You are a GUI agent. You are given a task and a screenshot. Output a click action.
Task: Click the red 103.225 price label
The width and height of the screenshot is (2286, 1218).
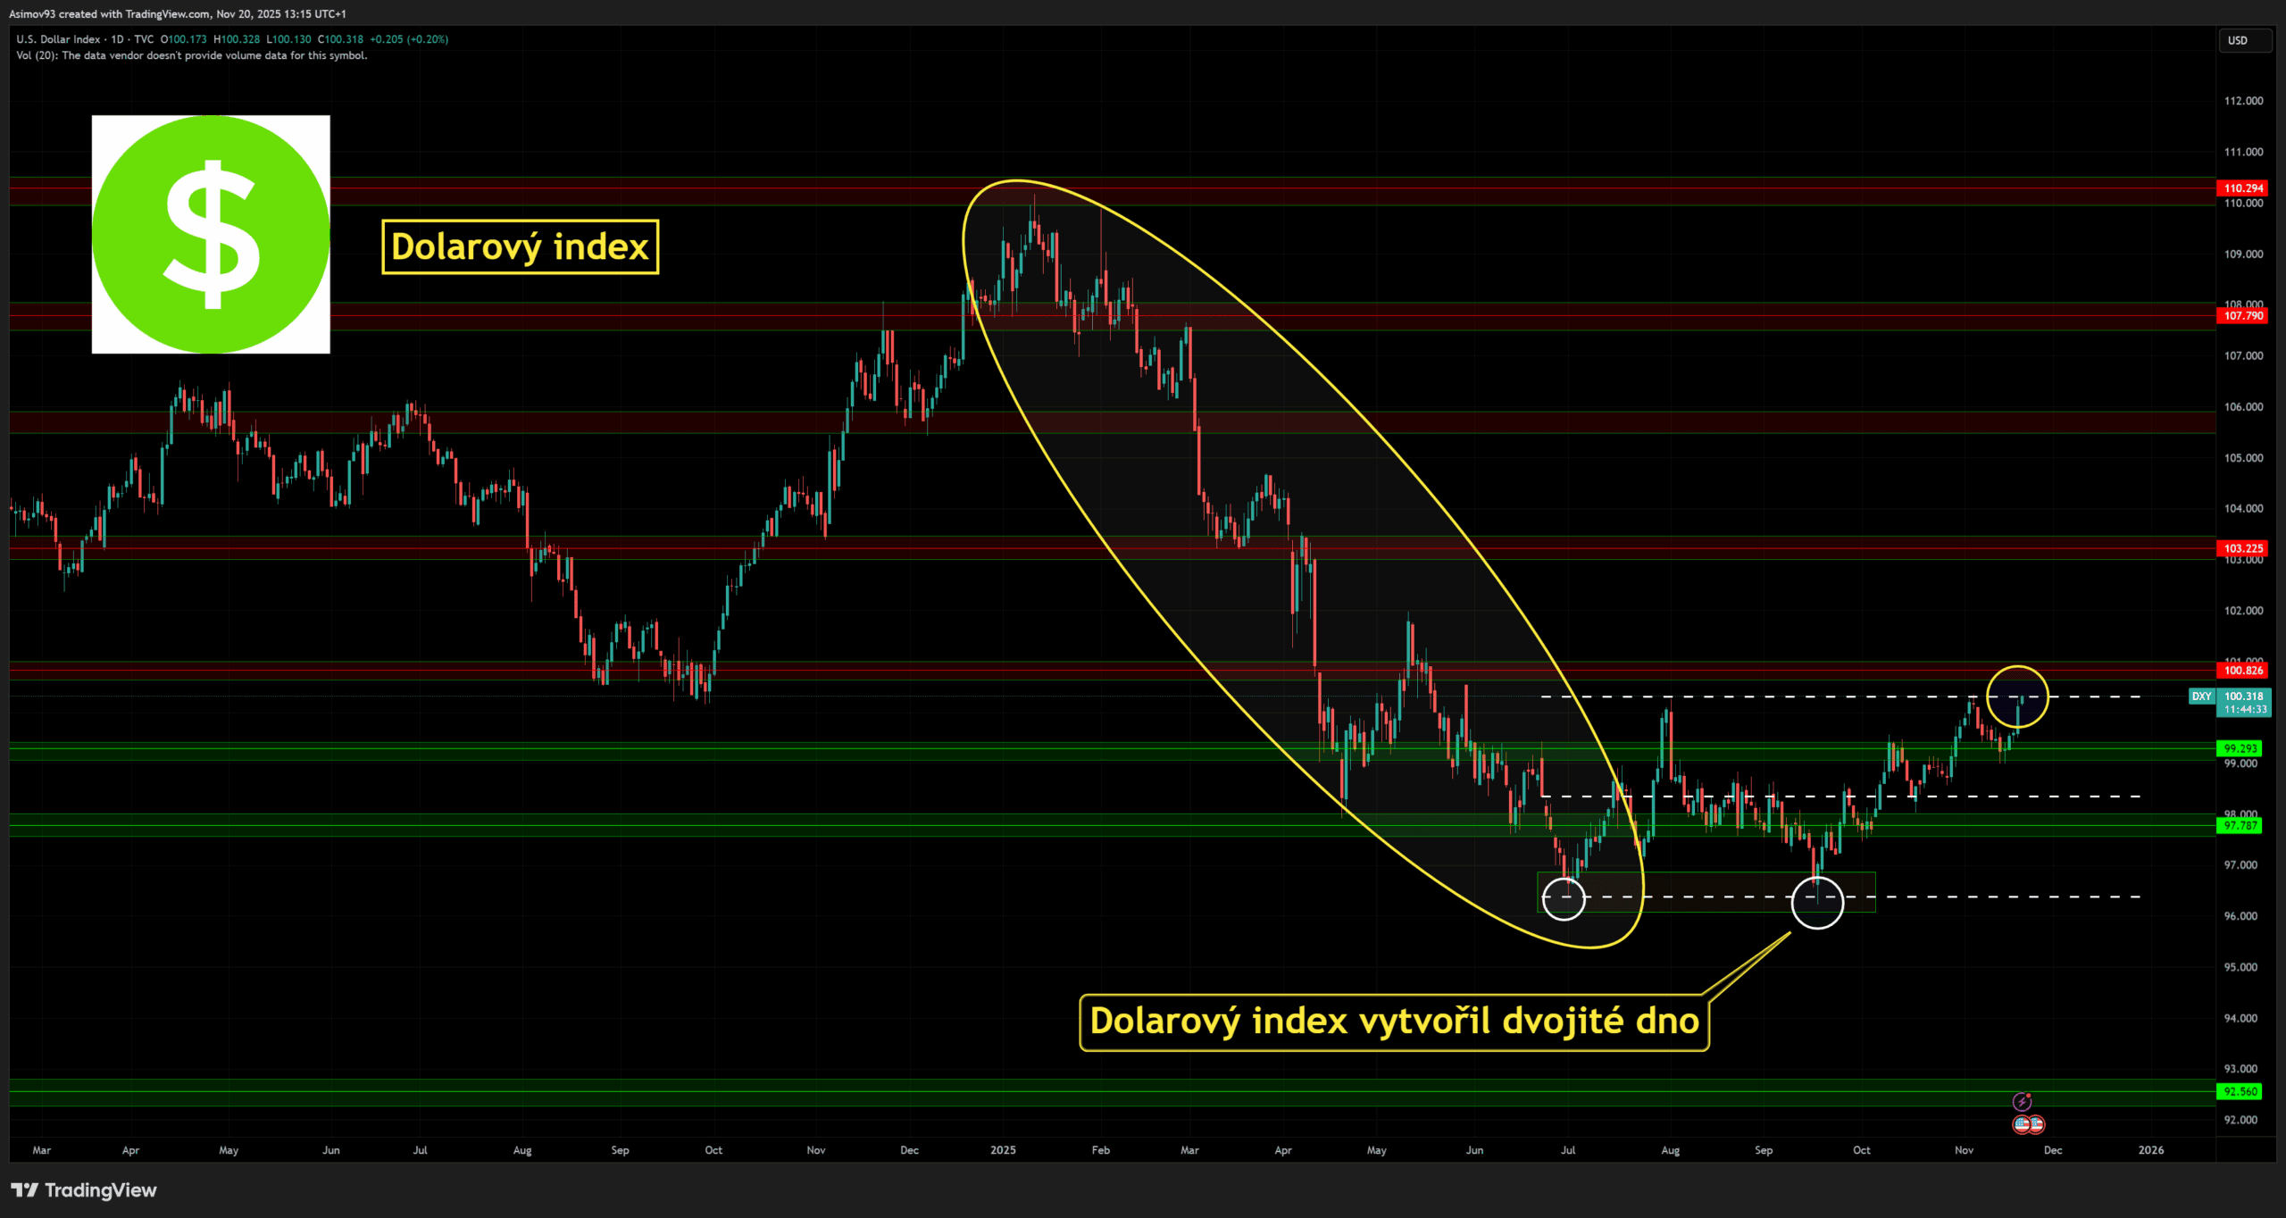tap(2242, 548)
